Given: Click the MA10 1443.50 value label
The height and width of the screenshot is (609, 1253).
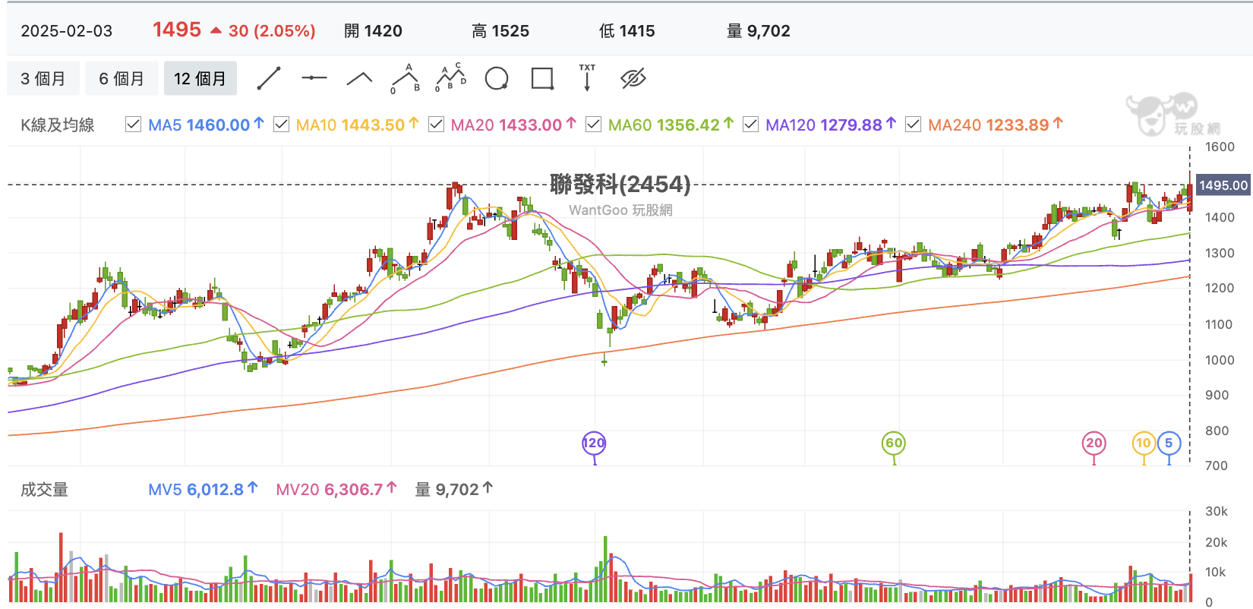Looking at the screenshot, I should coord(357,125).
